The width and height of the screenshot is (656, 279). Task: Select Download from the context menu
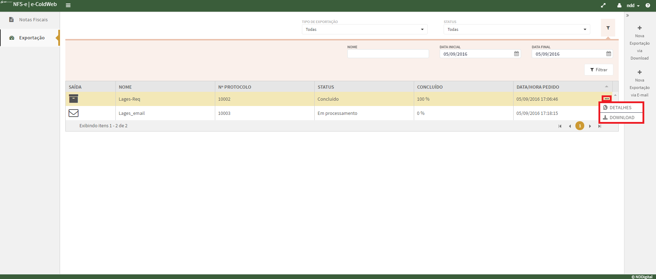pos(622,117)
